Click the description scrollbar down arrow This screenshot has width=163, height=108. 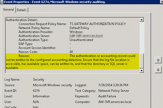(x=142, y=70)
